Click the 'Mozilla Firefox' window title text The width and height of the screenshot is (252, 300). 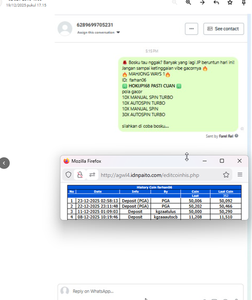tap(86, 161)
